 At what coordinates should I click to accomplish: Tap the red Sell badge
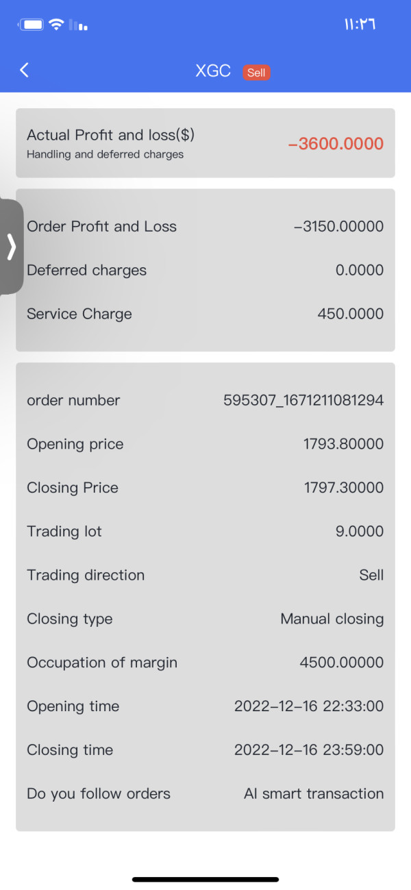(x=256, y=72)
